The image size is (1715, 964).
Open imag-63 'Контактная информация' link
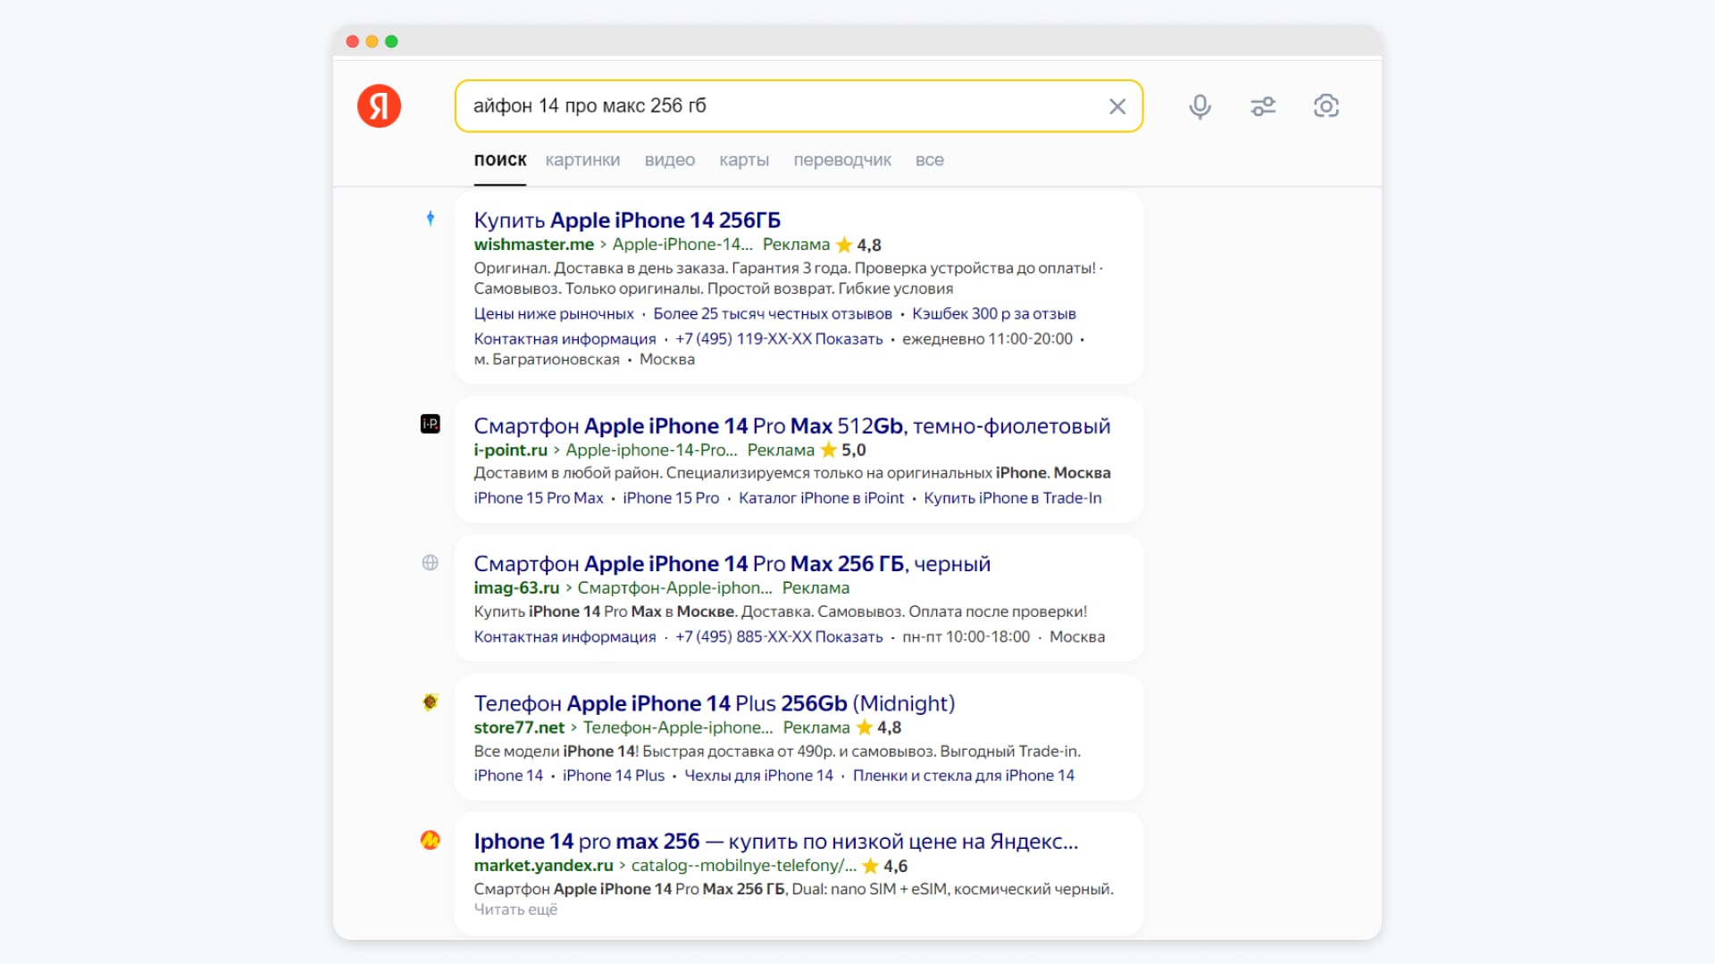click(x=565, y=636)
